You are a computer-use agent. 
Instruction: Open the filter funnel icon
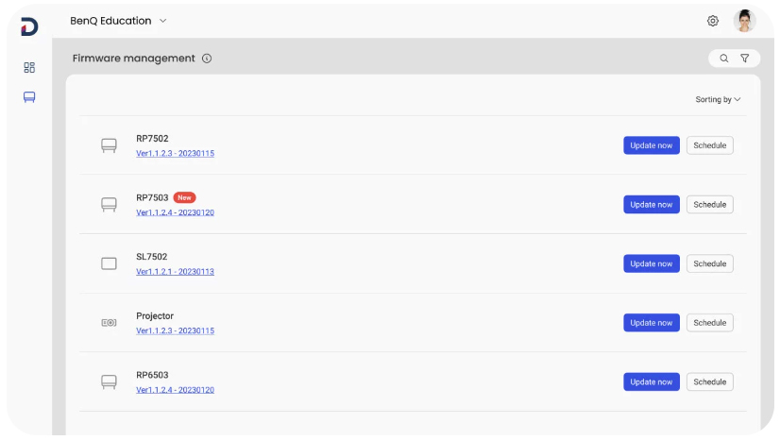[745, 59]
